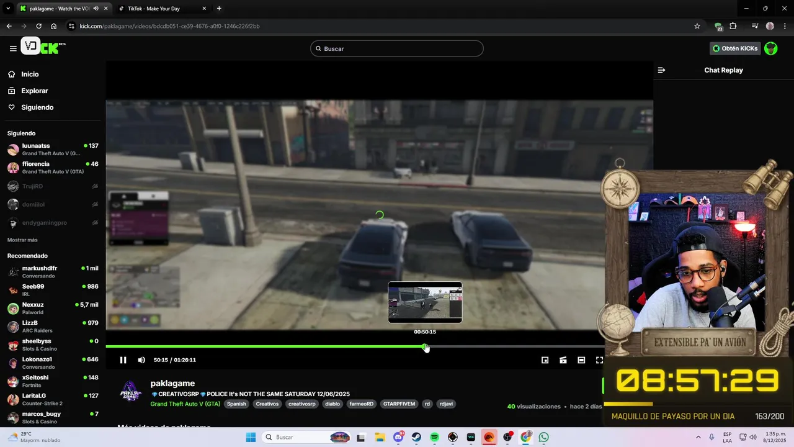
Task: Toggle theater mode for the player
Action: click(x=581, y=360)
